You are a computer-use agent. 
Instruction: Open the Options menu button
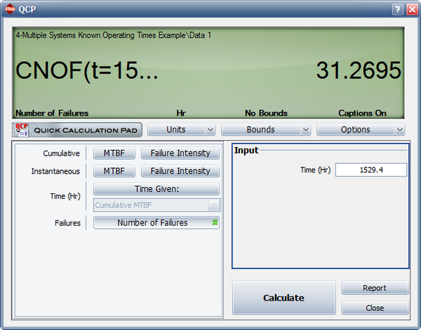click(x=355, y=130)
